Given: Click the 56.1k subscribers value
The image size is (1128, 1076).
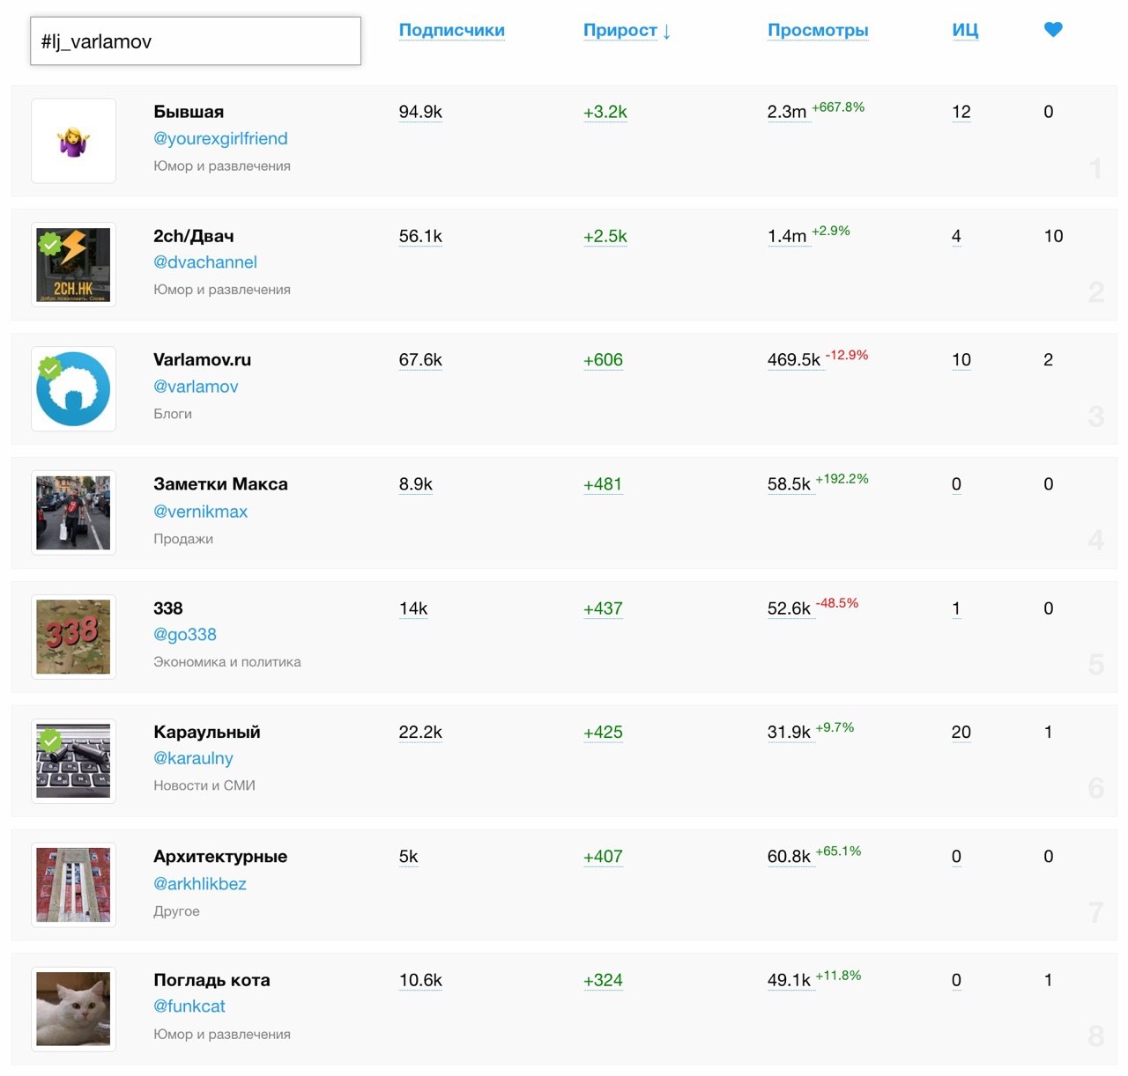Looking at the screenshot, I should (x=420, y=236).
